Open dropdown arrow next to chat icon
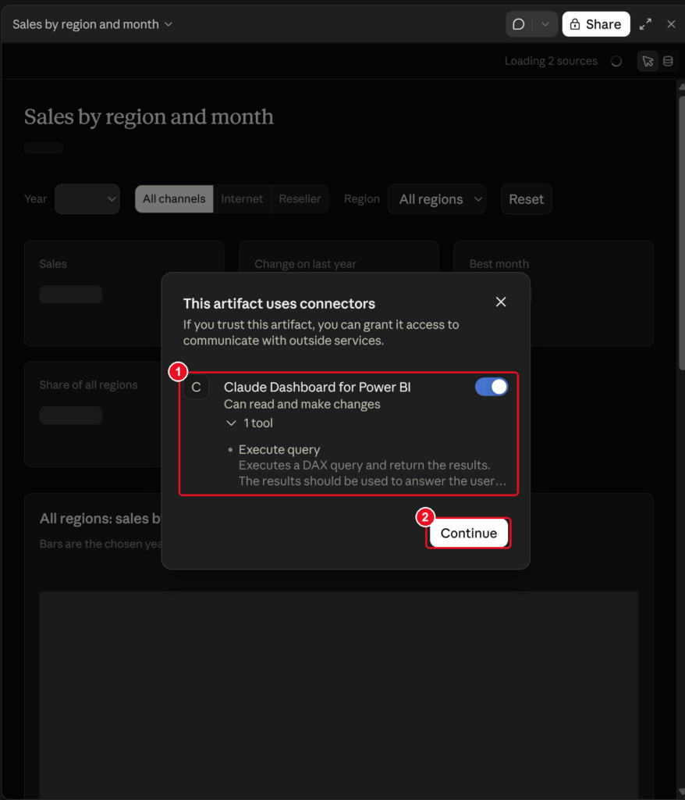 pyautogui.click(x=545, y=24)
